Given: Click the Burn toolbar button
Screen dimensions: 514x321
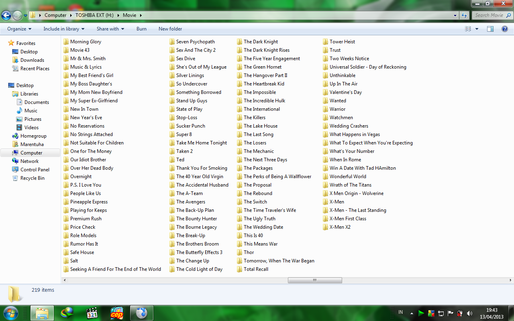Looking at the screenshot, I should [x=141, y=29].
